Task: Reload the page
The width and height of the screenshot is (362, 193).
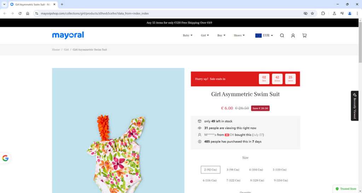Action: [x=20, y=13]
